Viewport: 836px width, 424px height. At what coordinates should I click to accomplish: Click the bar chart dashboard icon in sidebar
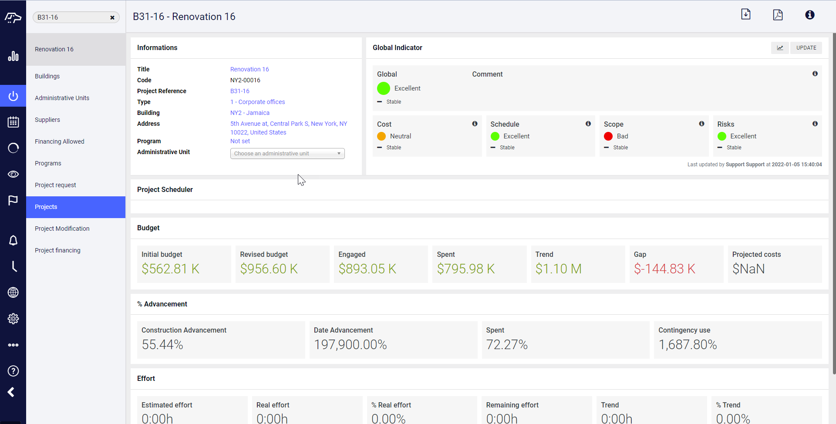[x=13, y=56]
